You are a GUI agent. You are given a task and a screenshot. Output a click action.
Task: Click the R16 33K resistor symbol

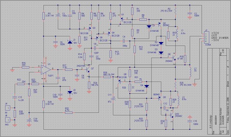(26, 68)
